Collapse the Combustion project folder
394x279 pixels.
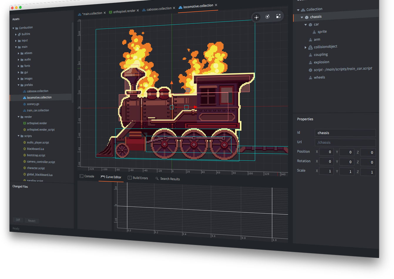coord(13,28)
